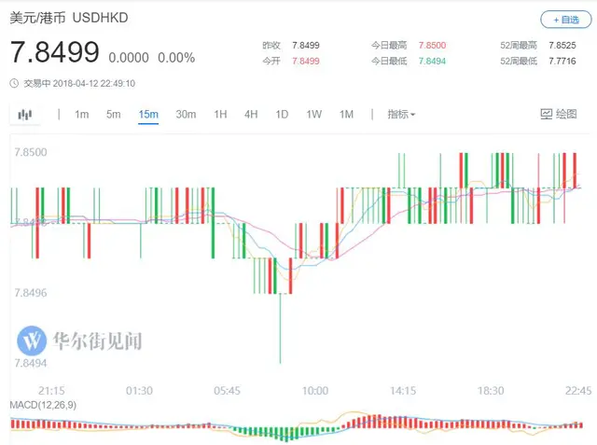Image resolution: width=597 pixels, height=445 pixels.
Task: Click the 10:00 time axis label
Action: pyautogui.click(x=315, y=391)
